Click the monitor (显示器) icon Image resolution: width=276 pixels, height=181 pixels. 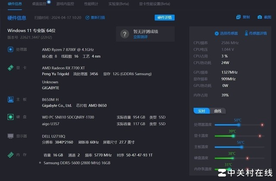pos(11,136)
